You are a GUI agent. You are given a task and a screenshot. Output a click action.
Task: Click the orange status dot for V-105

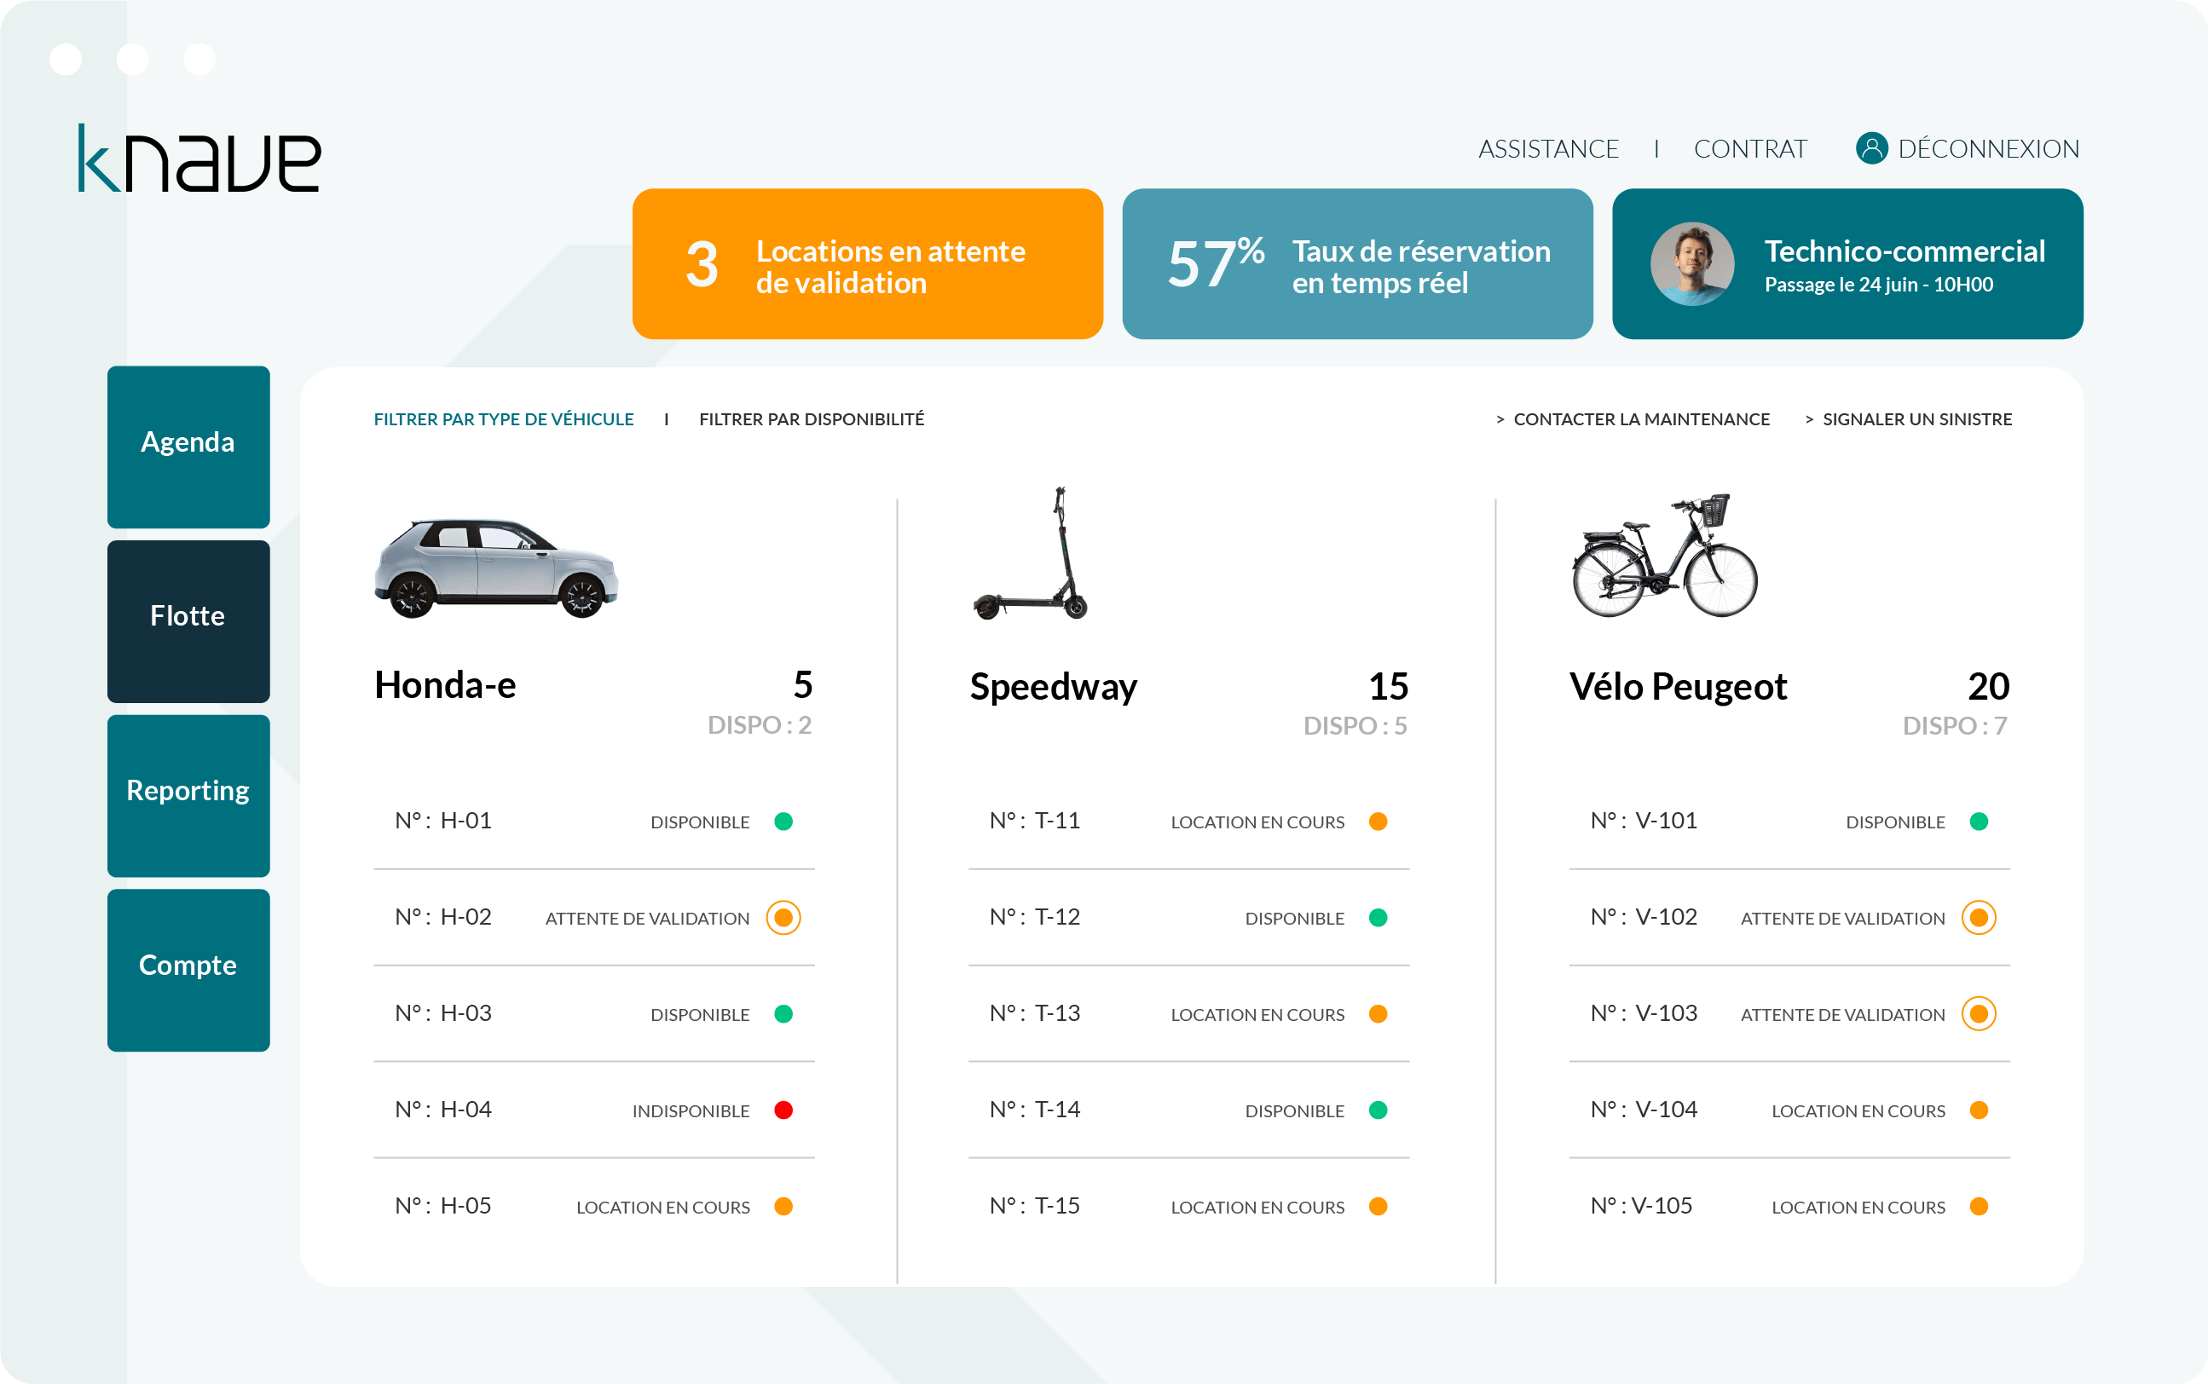point(1978,1206)
